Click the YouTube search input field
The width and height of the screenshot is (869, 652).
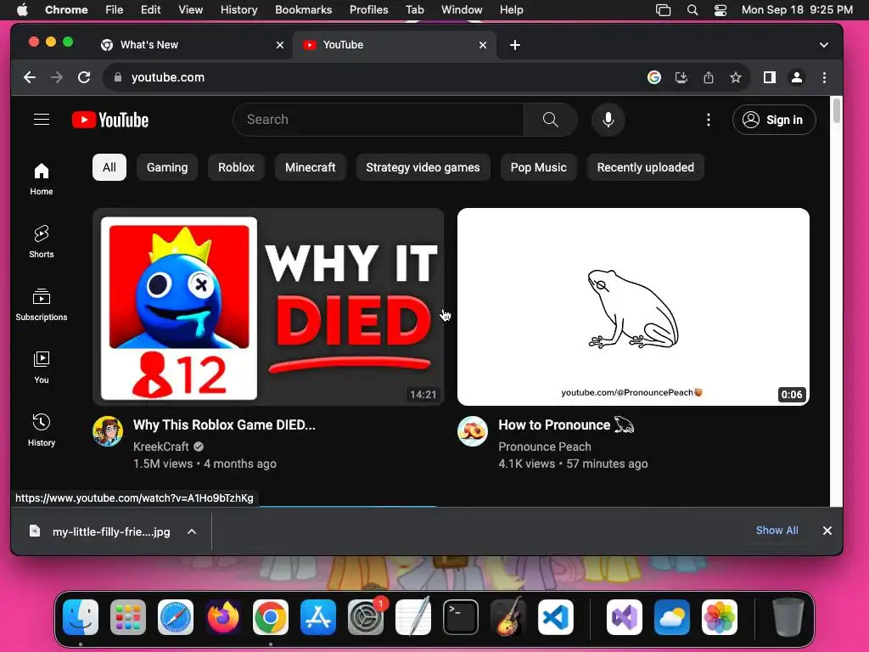point(378,120)
